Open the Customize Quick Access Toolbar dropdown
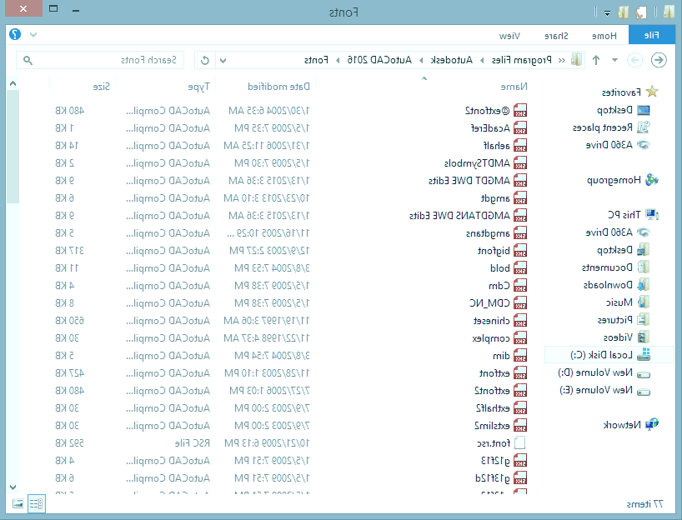This screenshot has width=682, height=520. pyautogui.click(x=607, y=13)
